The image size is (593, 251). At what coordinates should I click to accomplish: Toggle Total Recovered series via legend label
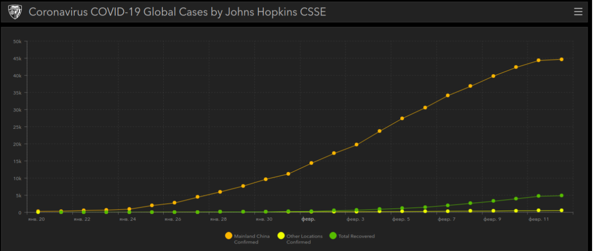click(356, 236)
